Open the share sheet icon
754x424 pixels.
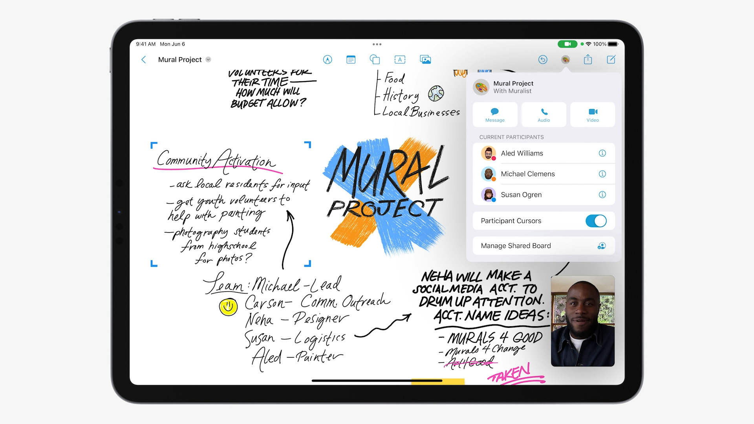pyautogui.click(x=587, y=60)
